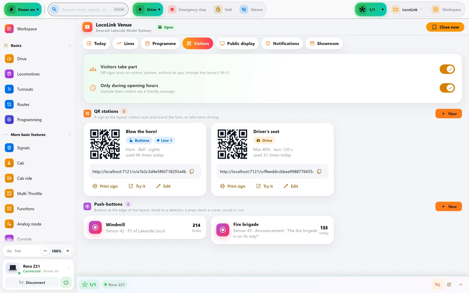Screen dimensions: 469x293
Task: Switch to the Public display tab
Action: click(x=237, y=43)
